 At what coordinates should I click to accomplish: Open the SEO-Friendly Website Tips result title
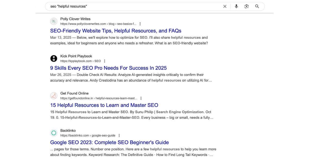(116, 31)
